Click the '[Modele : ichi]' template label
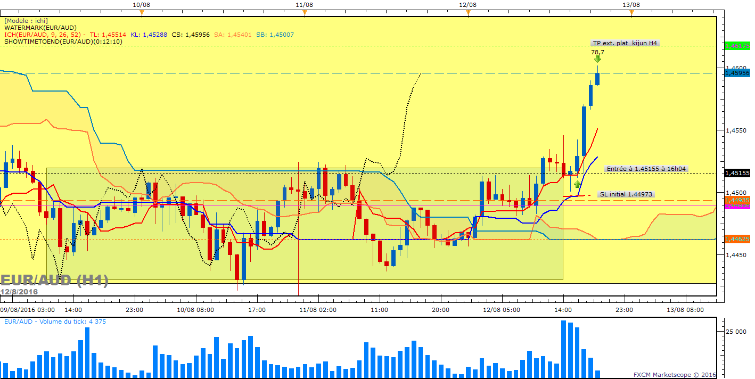Screen dimensions: 755x379 click(x=26, y=21)
